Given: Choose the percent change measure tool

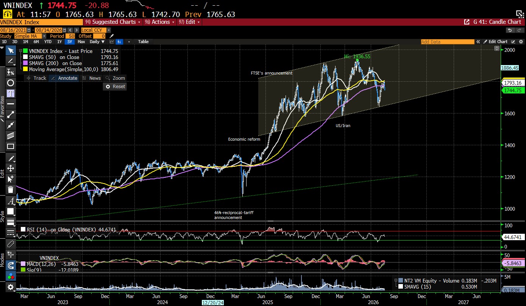Looking at the screenshot, I should coord(11,72).
